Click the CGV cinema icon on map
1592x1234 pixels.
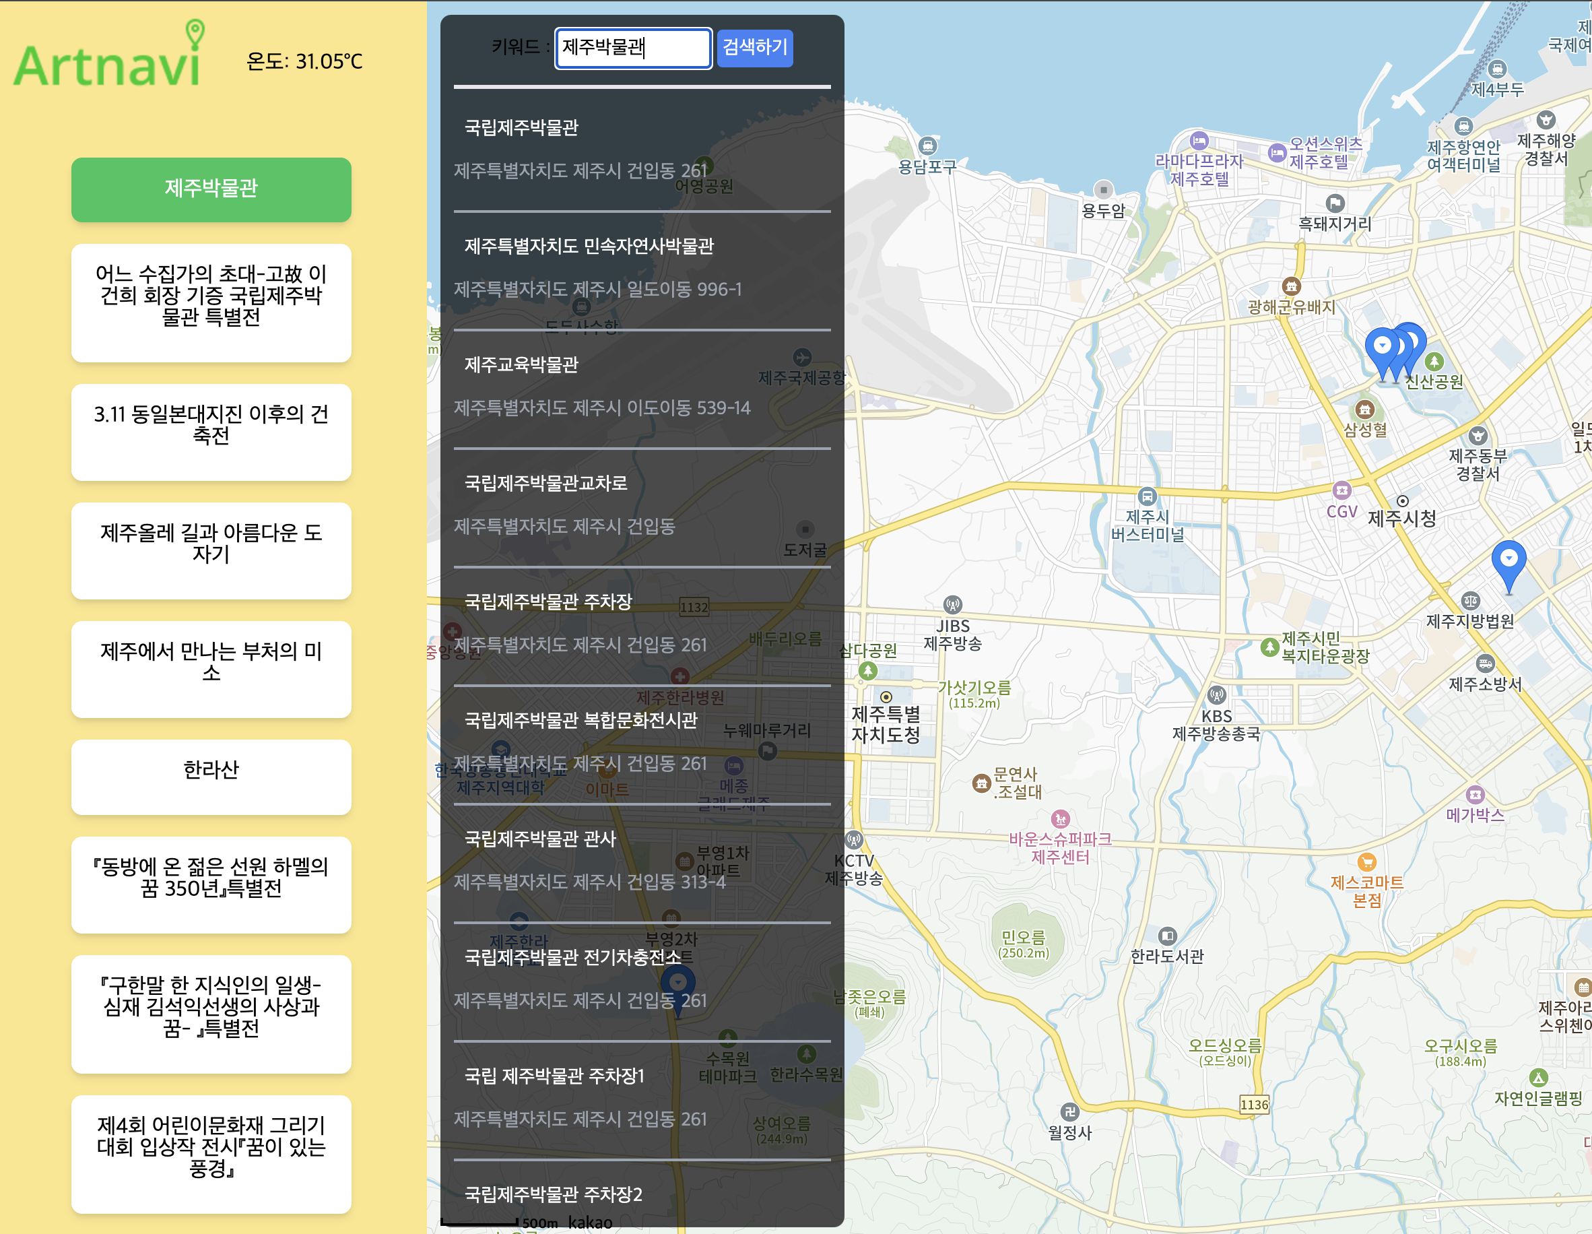tap(1341, 490)
